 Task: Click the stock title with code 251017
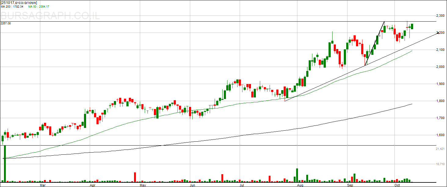pos(19,2)
